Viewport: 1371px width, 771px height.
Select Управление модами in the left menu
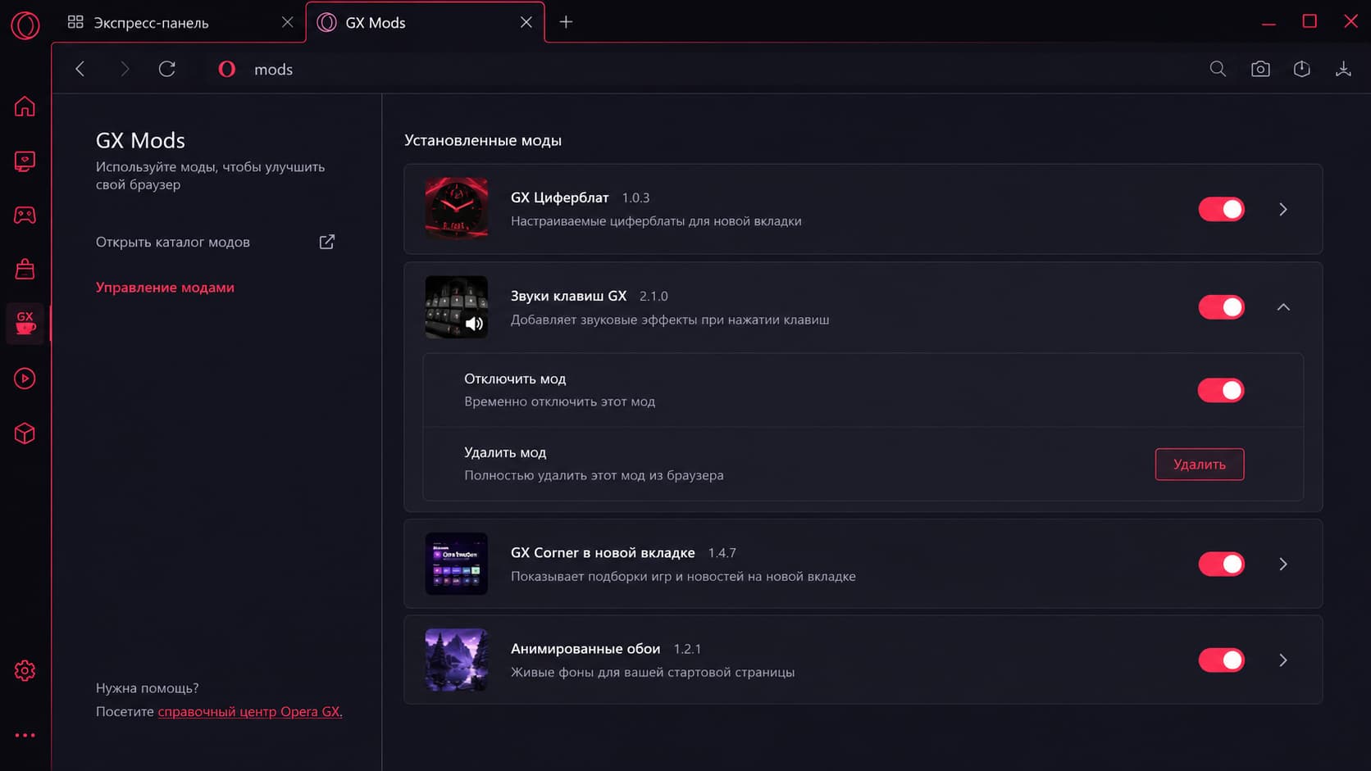tap(165, 288)
